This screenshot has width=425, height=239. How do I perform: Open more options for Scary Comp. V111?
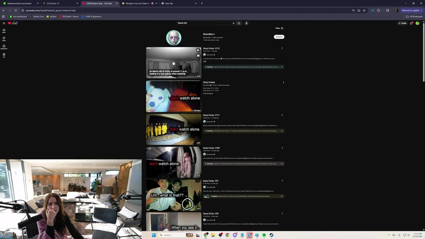282,115
